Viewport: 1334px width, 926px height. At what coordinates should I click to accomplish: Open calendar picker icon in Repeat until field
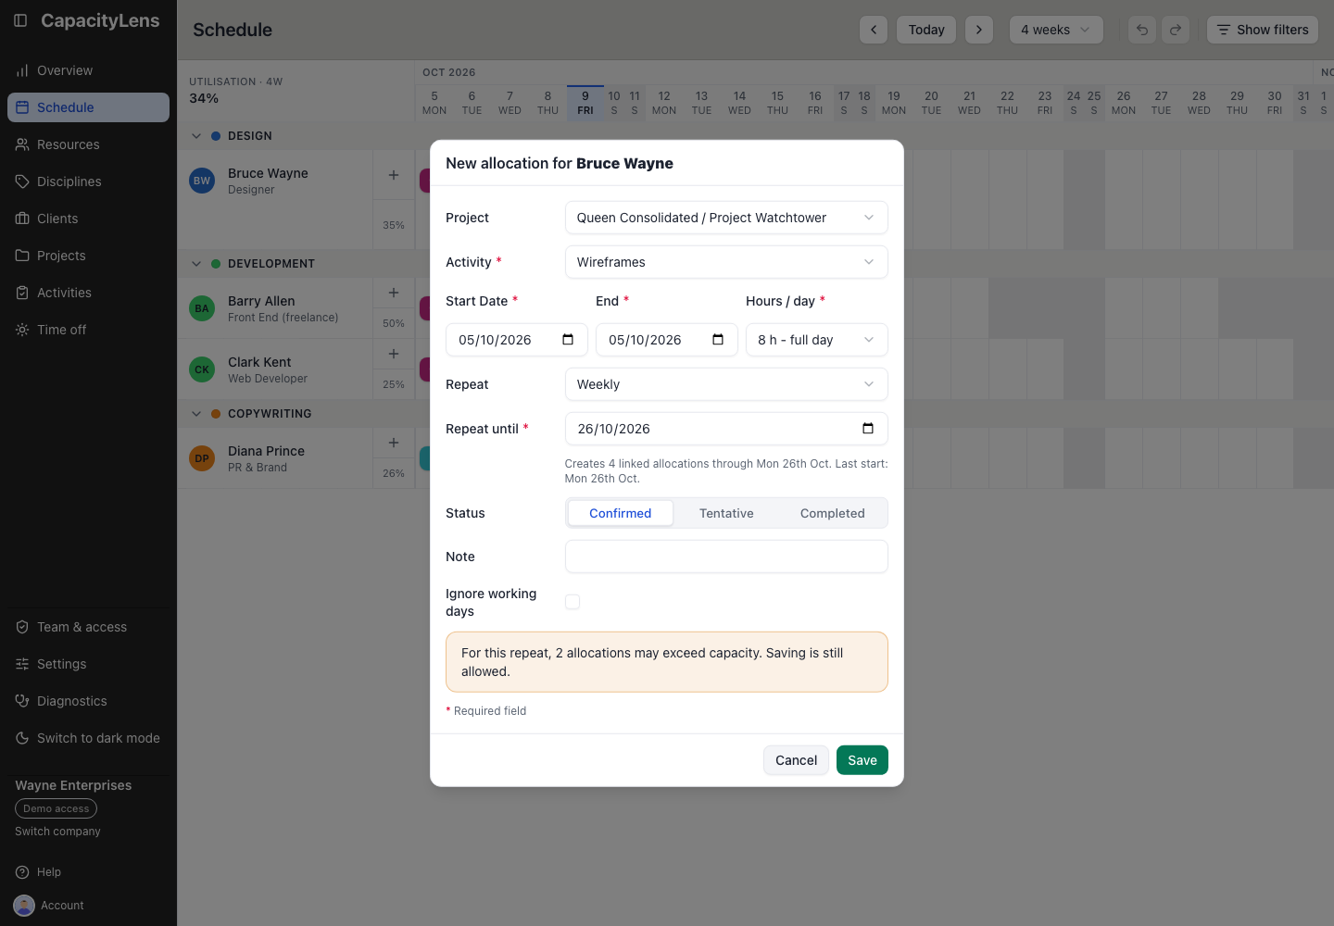pyautogui.click(x=868, y=429)
